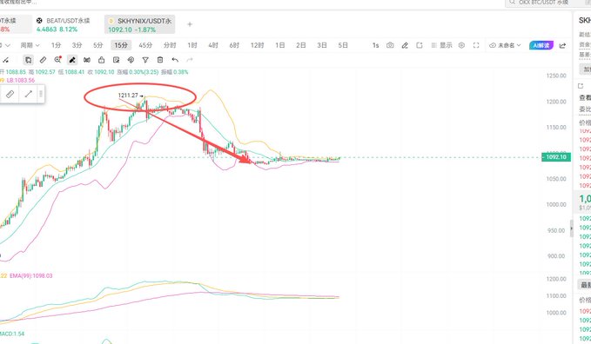Switch to 2日 timeframe
591x344 pixels.
(x=301, y=45)
